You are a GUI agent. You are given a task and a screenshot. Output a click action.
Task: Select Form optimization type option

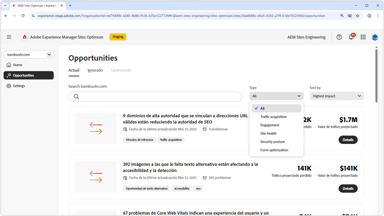coord(276,150)
